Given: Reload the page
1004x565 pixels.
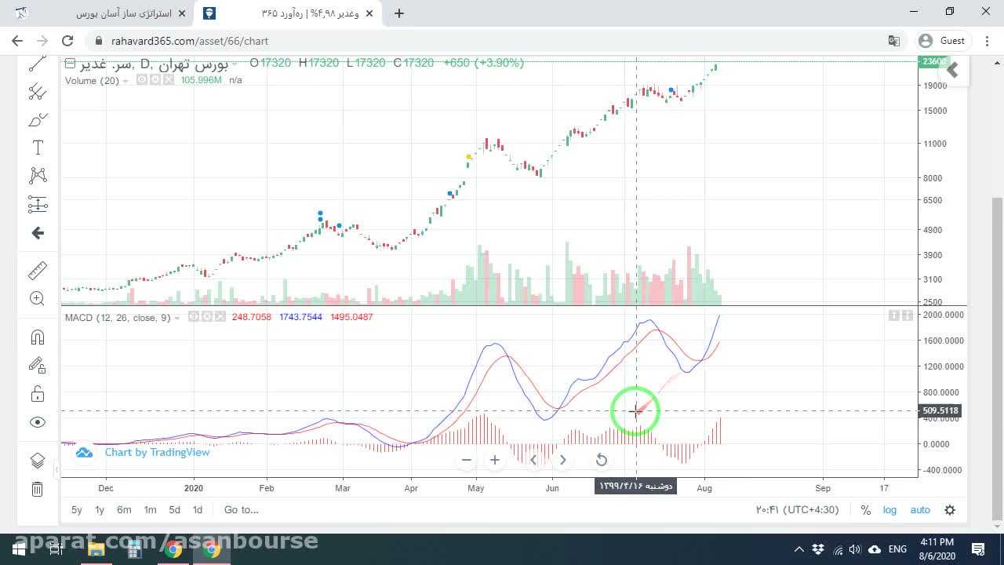Looking at the screenshot, I should coord(67,41).
